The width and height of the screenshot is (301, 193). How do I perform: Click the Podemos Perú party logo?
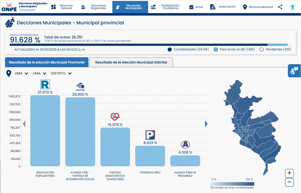click(150, 135)
